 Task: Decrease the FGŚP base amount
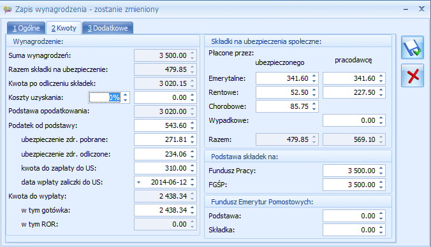click(x=381, y=187)
